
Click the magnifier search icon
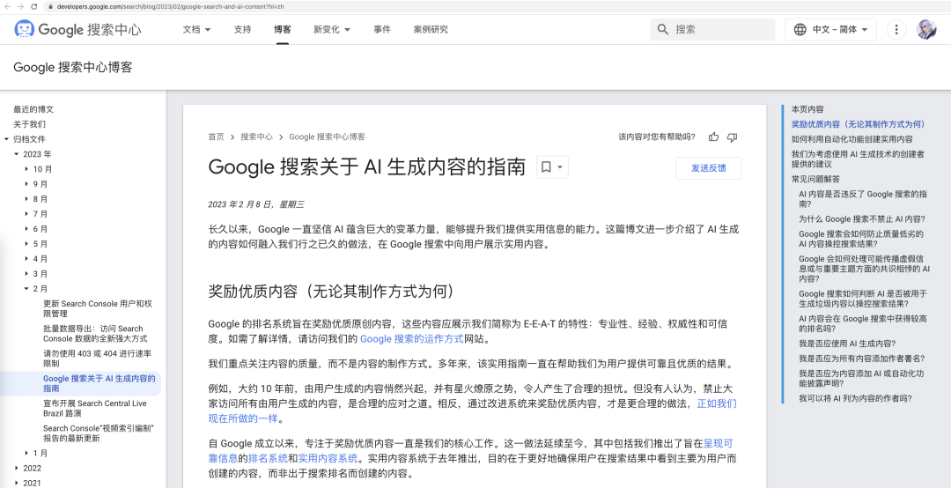click(662, 29)
